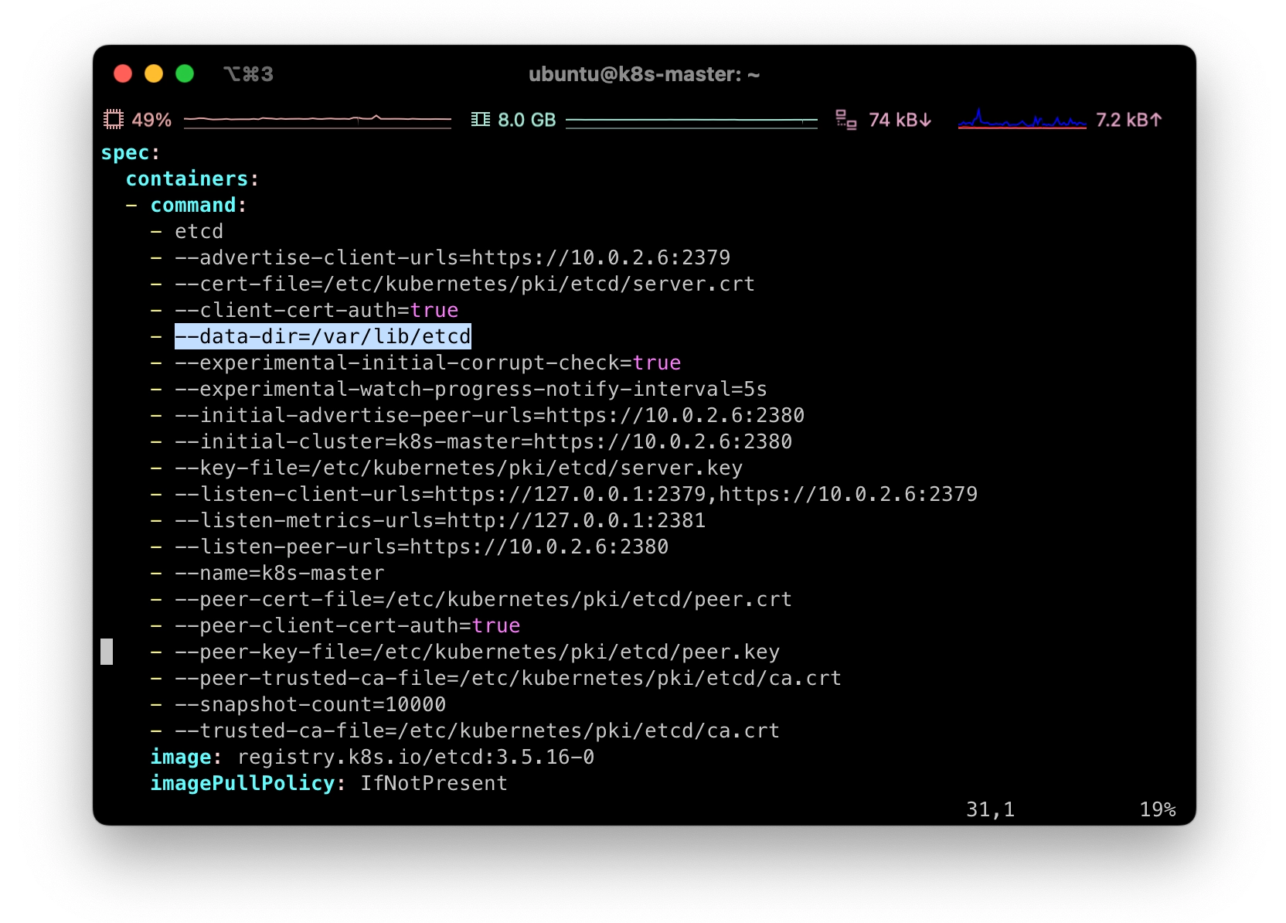Viewport: 1286px width, 923px height.
Task: Click the CPU usage 49% readout
Action: (x=151, y=120)
